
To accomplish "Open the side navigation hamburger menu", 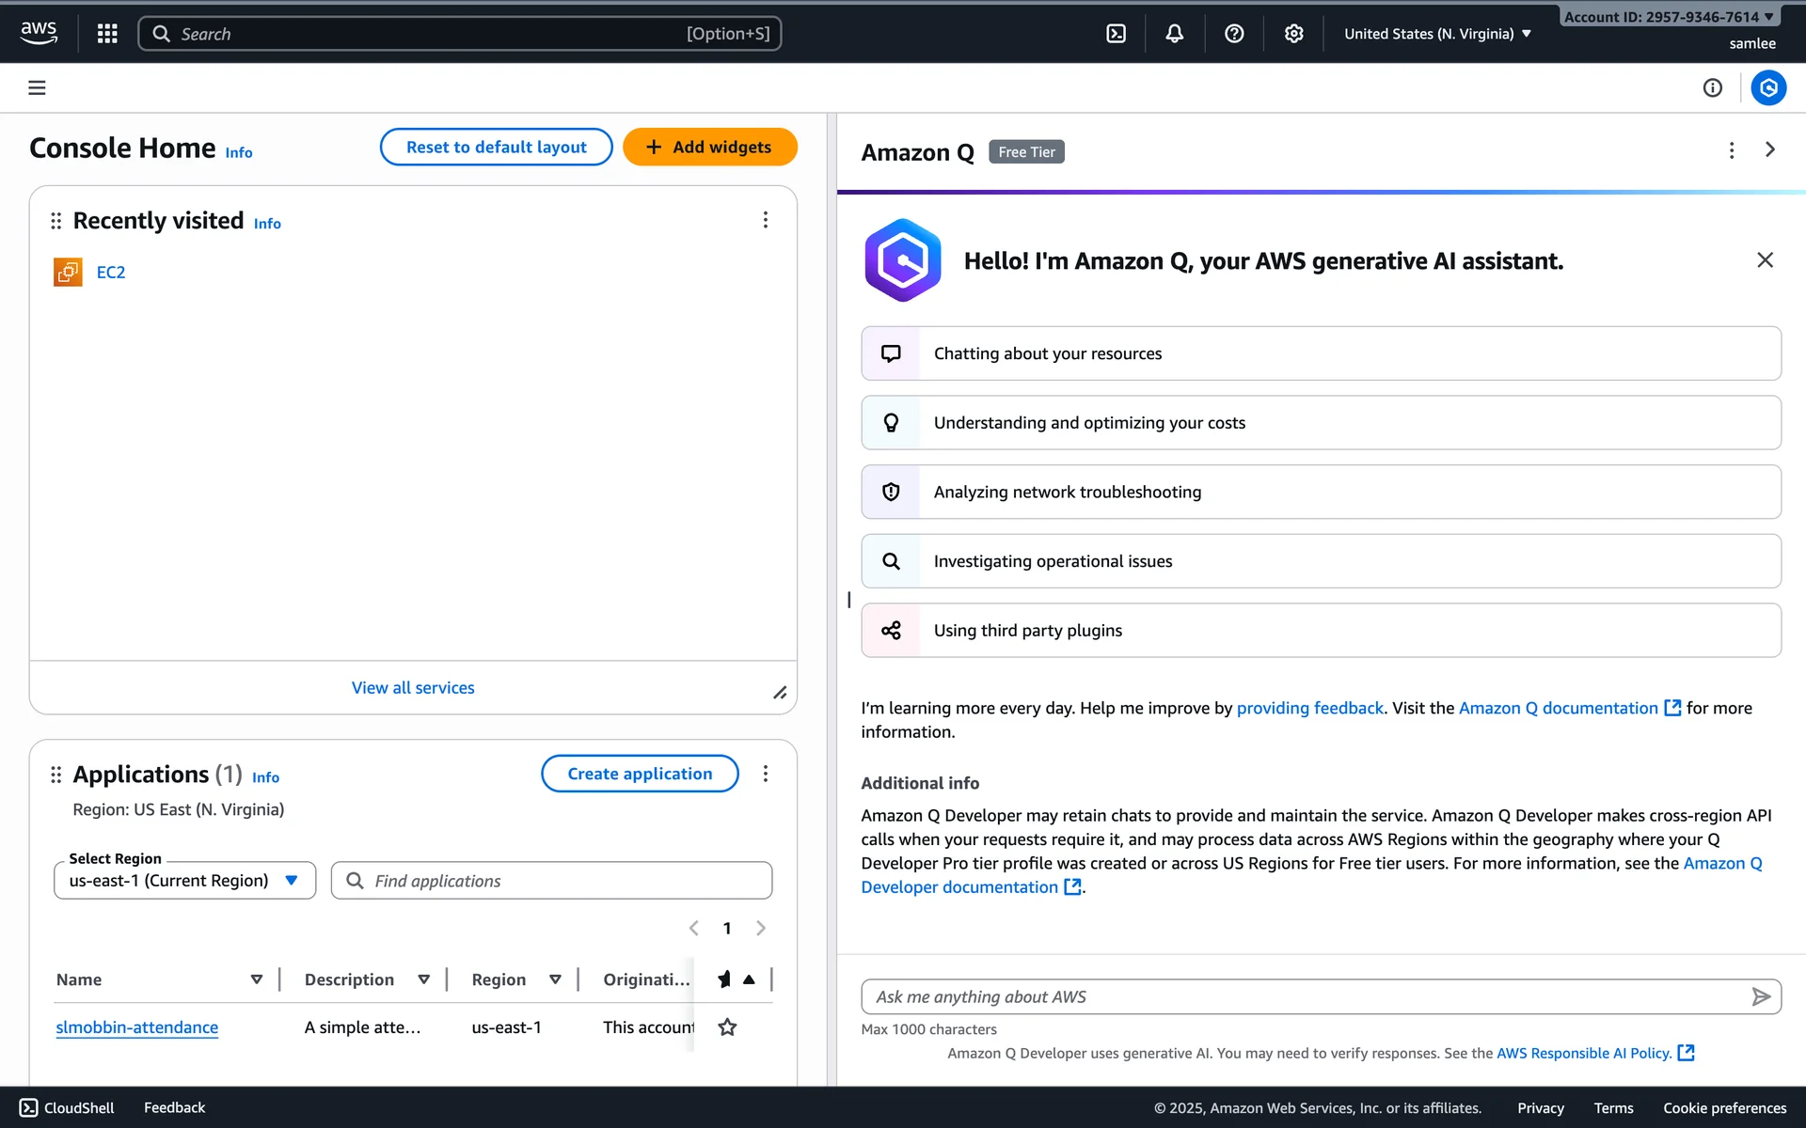I will tap(37, 87).
